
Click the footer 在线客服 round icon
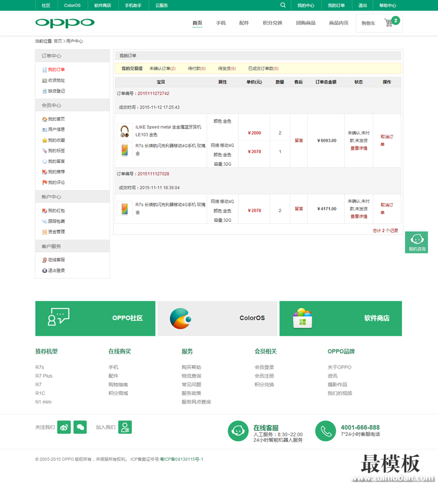[238, 431]
